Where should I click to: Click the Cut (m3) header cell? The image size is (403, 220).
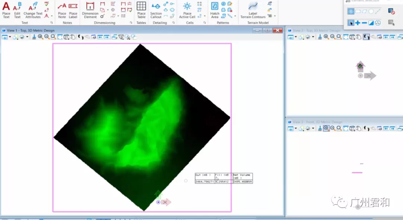click(205, 176)
